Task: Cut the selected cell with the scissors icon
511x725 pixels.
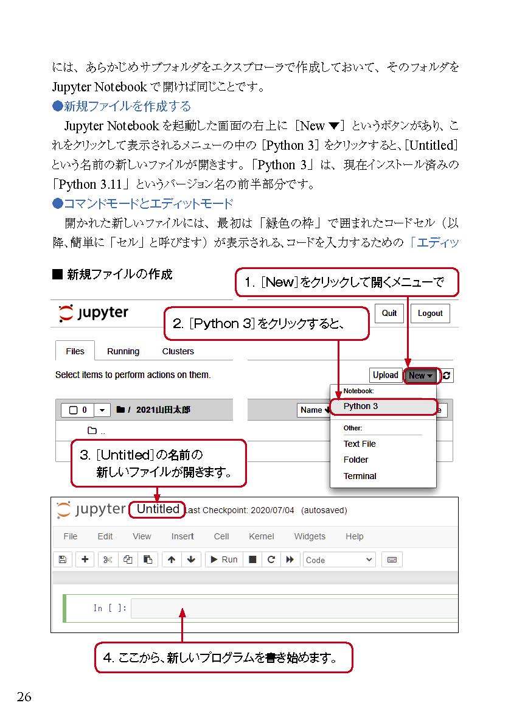Action: pyautogui.click(x=108, y=559)
